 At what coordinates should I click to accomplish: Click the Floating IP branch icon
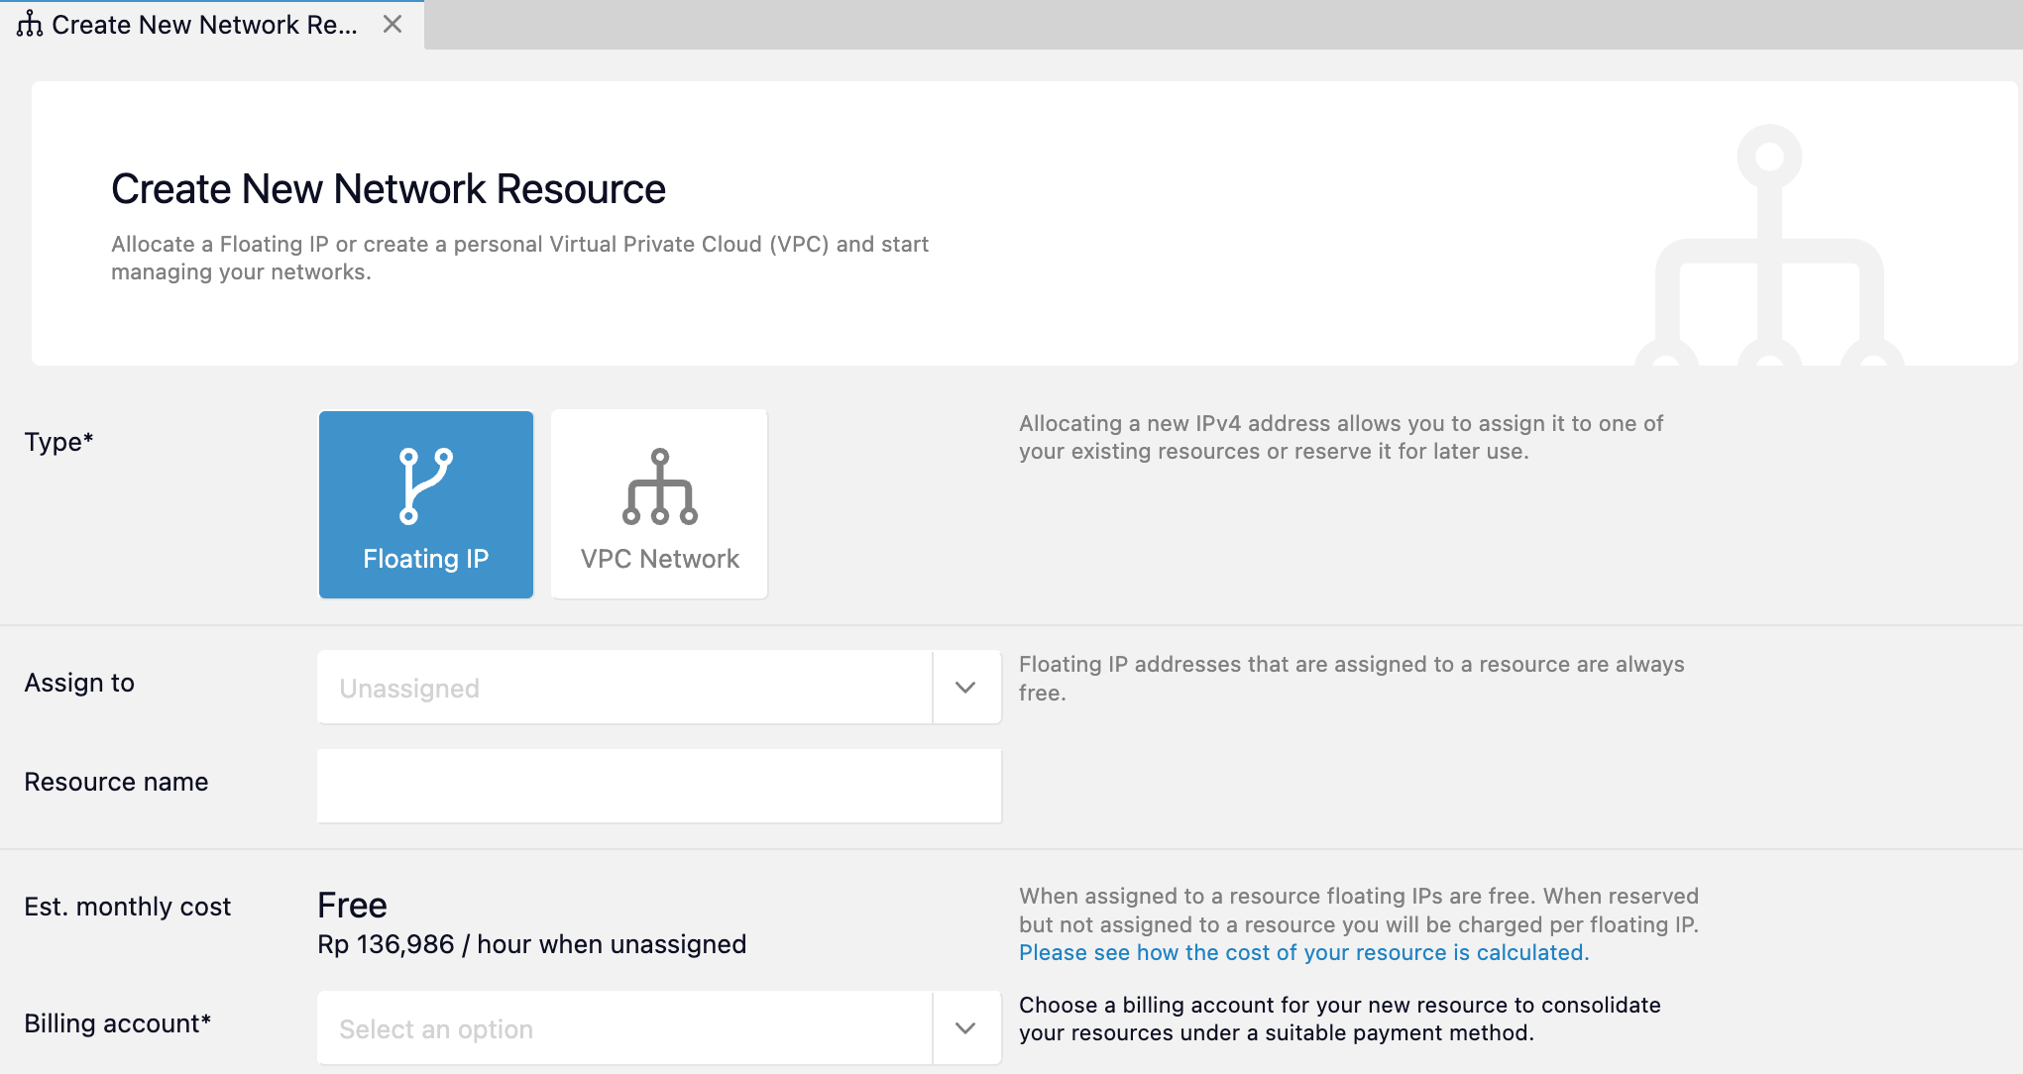[425, 485]
